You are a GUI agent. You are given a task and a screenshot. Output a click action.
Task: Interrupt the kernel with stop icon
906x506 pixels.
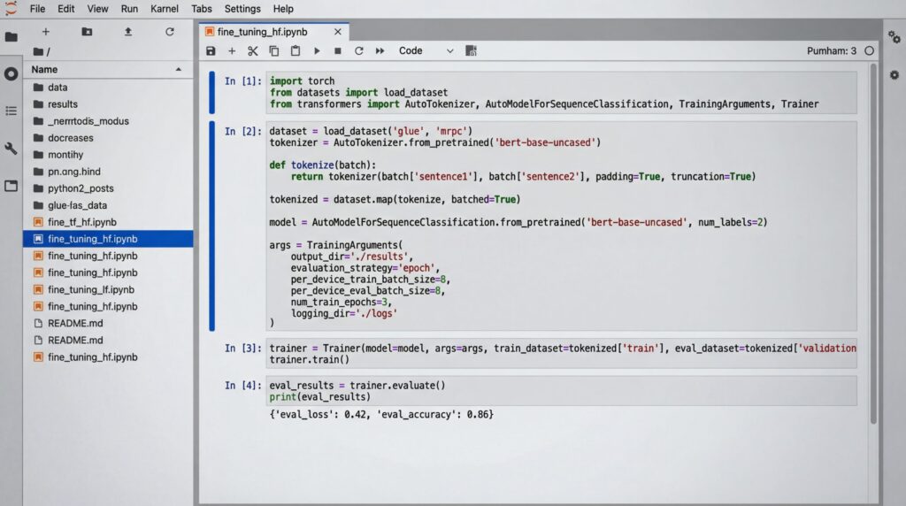point(337,50)
